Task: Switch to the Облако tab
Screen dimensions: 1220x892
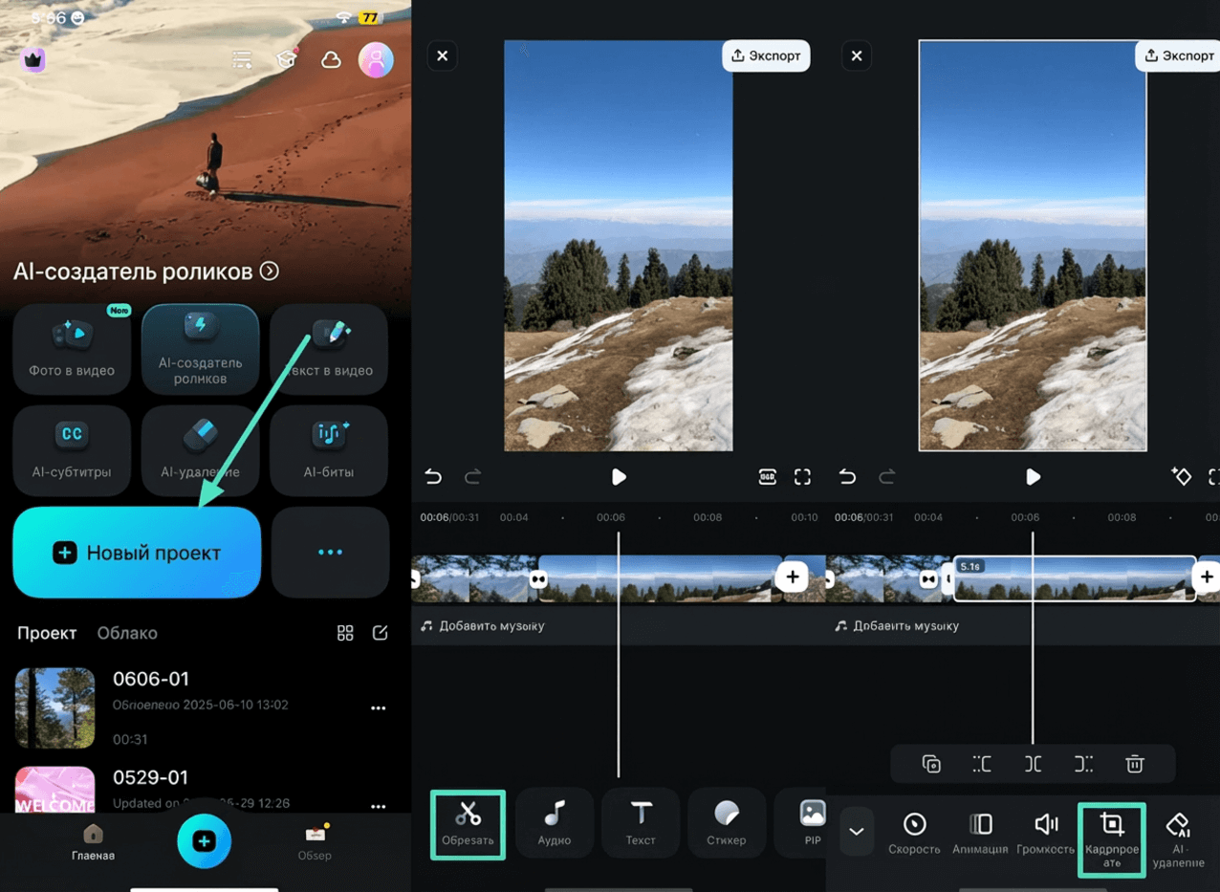Action: 127,633
